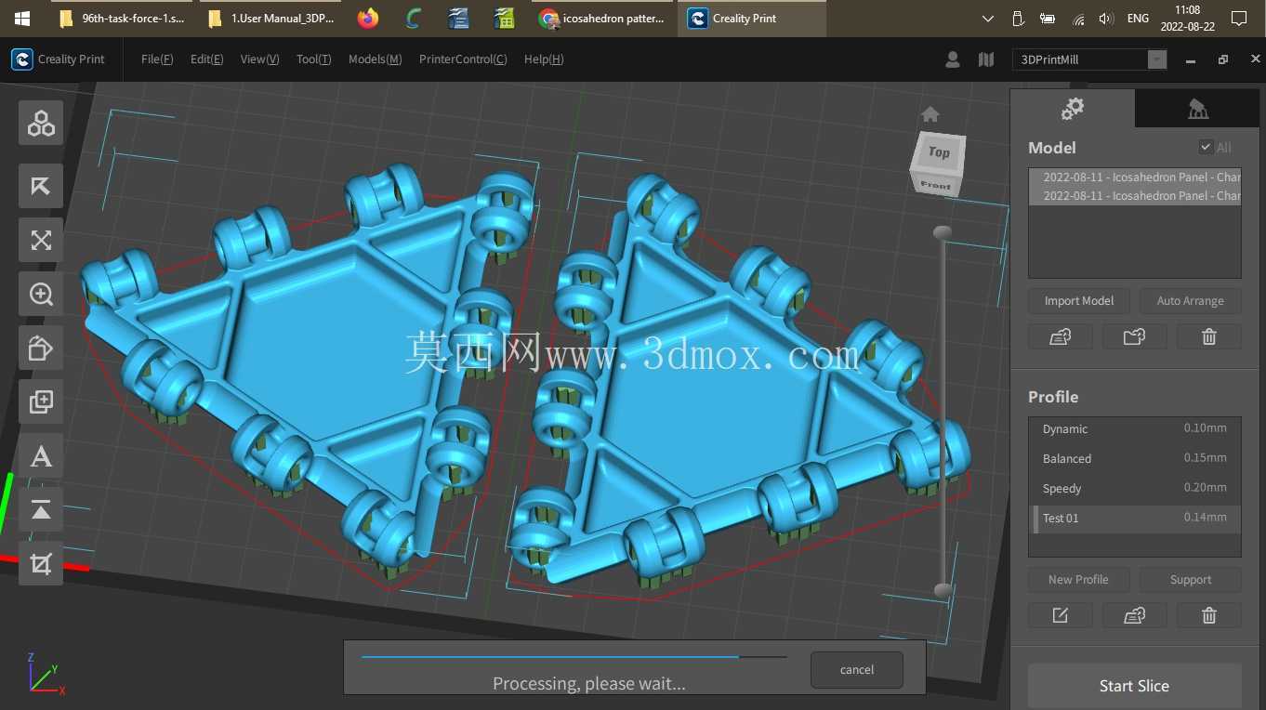Image resolution: width=1266 pixels, height=710 pixels.
Task: Edit the selected profile with pencil icon
Action: [x=1061, y=614]
